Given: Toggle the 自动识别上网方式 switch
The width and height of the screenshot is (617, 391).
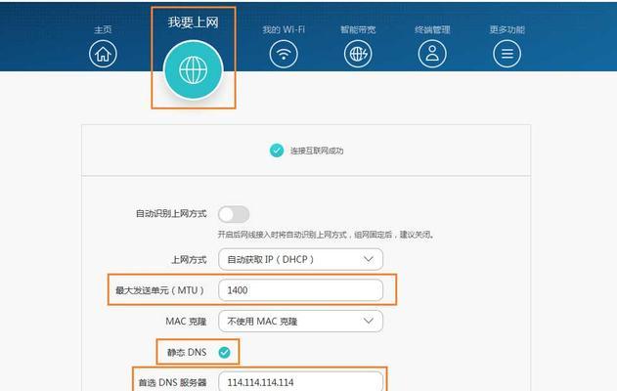Looking at the screenshot, I should coord(234,214).
